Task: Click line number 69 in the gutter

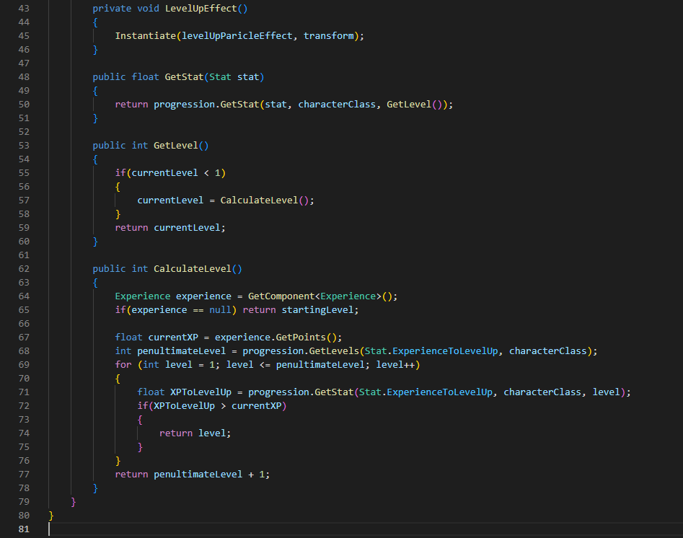Action: [x=24, y=364]
